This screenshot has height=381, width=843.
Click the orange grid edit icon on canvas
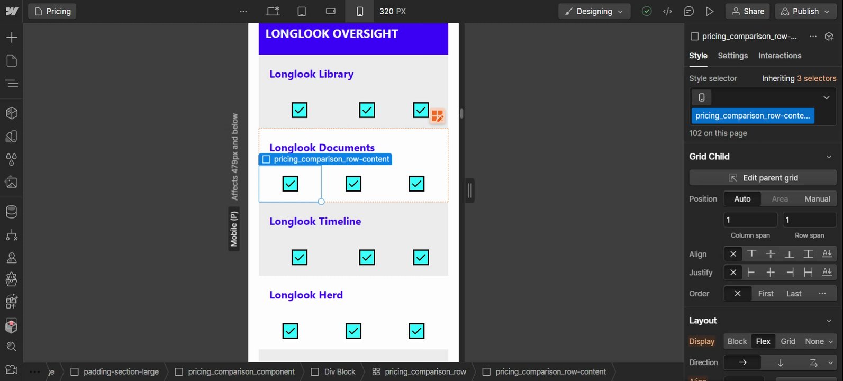click(437, 116)
